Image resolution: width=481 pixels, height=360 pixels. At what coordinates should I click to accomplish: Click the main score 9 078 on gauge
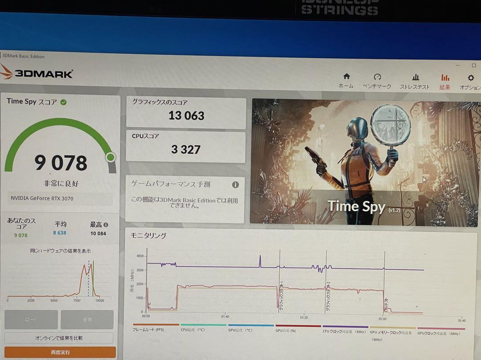(61, 163)
